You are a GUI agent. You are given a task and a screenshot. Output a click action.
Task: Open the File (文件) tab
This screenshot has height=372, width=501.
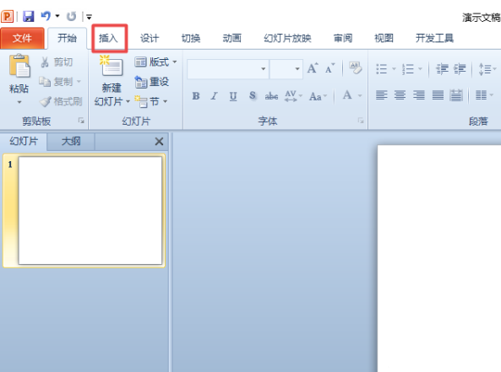[22, 38]
